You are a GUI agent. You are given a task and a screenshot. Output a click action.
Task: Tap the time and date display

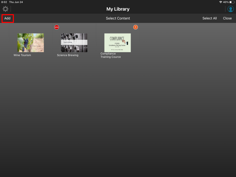(12, 2)
